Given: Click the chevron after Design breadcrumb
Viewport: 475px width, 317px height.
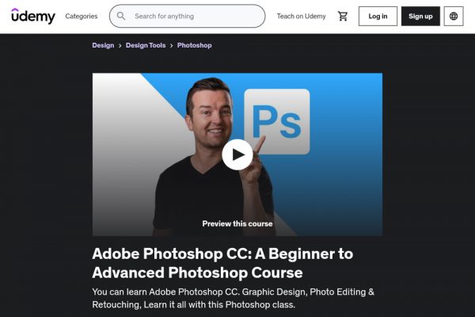Looking at the screenshot, I should (120, 45).
